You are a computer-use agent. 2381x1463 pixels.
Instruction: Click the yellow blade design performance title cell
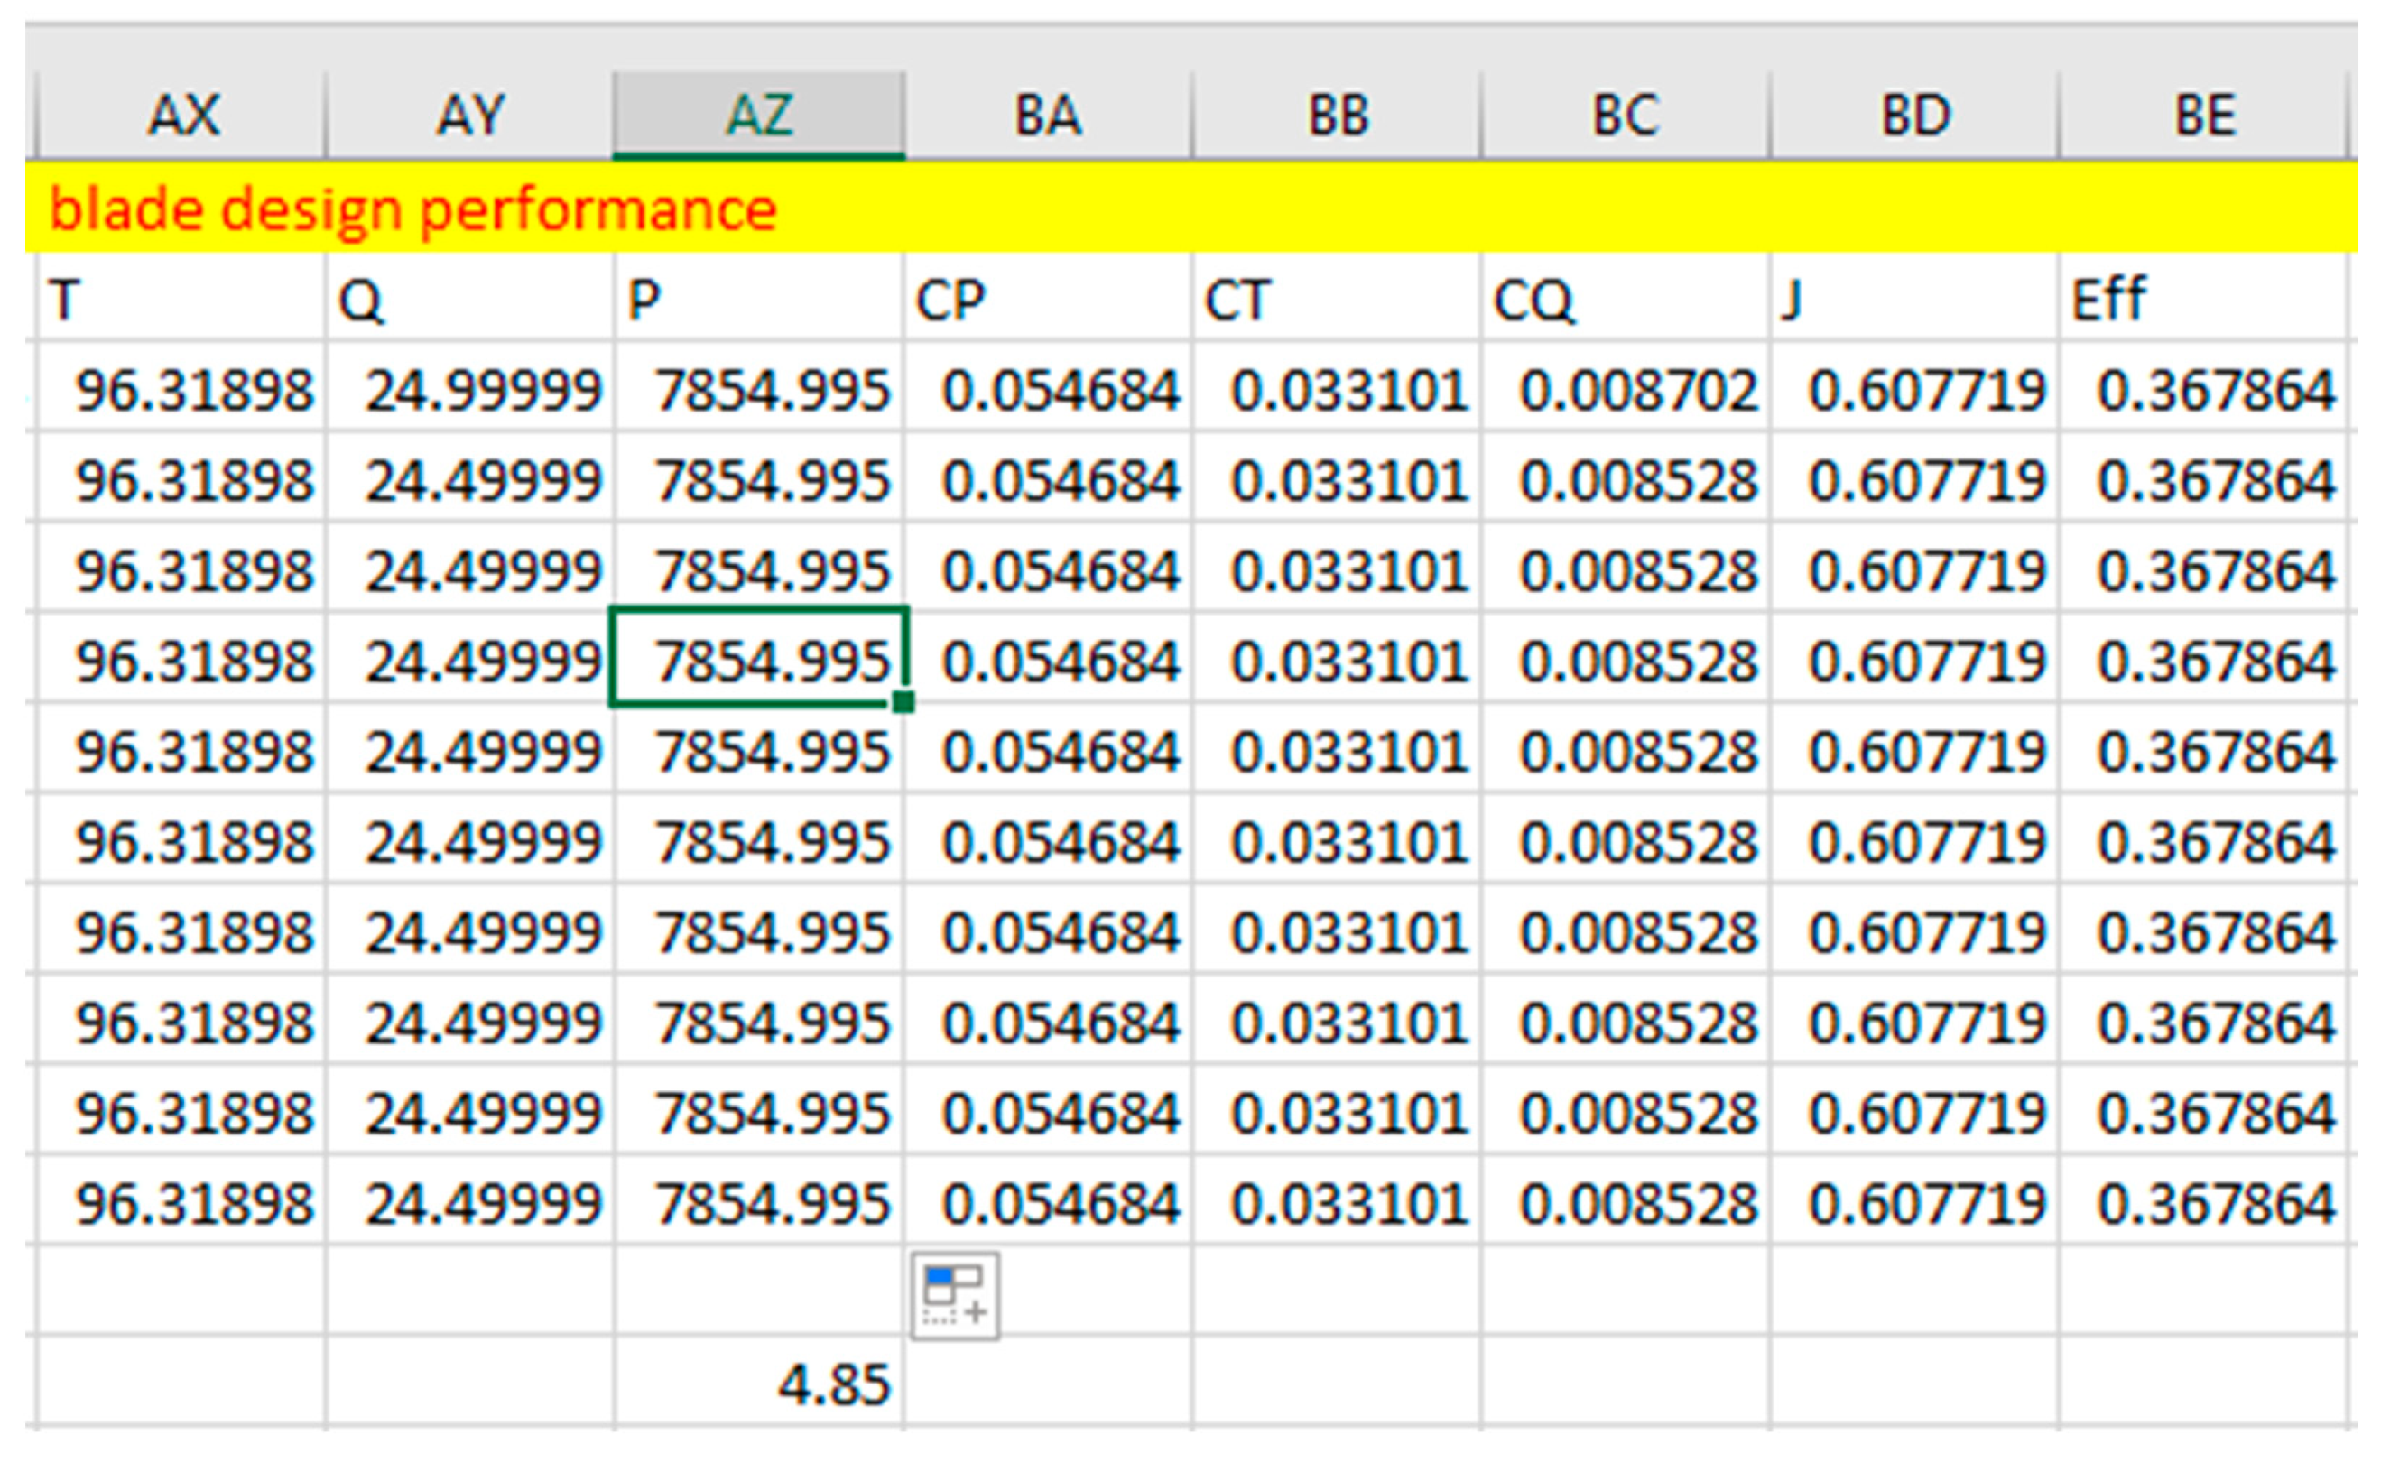[x=412, y=209]
